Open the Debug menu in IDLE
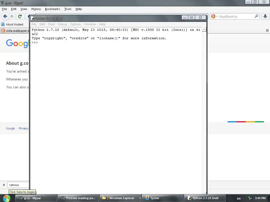 point(62,24)
